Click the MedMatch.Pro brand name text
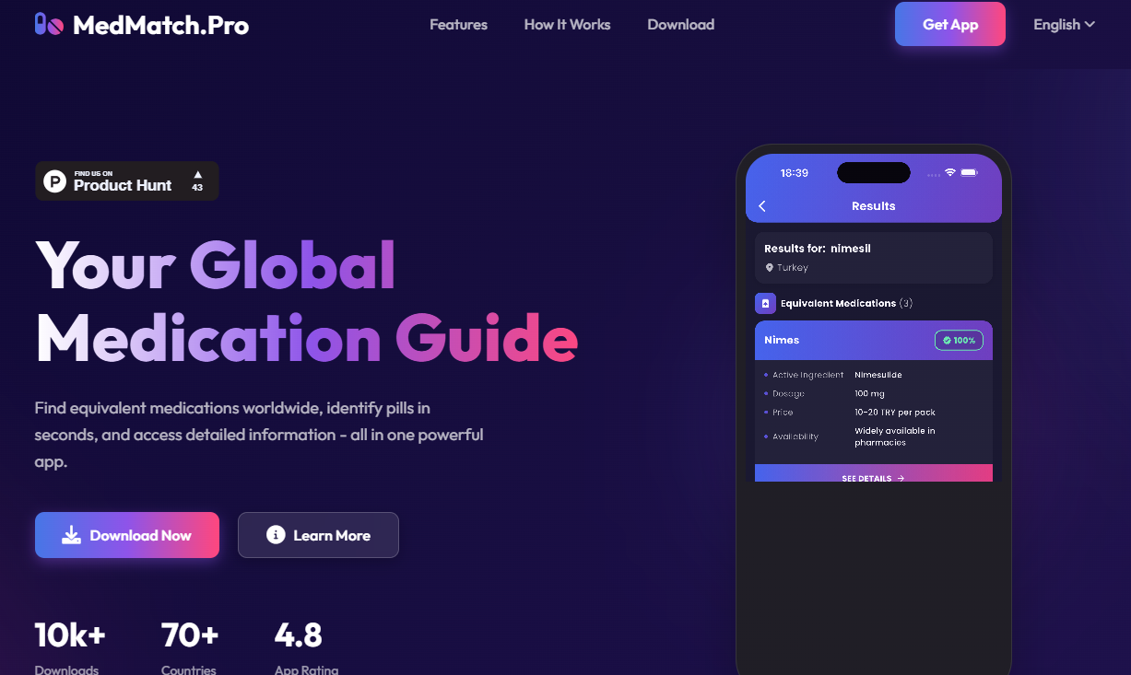 coord(160,25)
